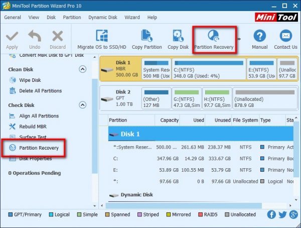
Task: Open the General menu
Action: pos(13,17)
